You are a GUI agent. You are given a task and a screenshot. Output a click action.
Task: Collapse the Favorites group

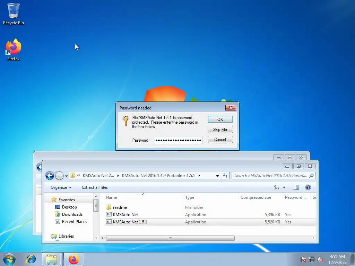[x=67, y=200]
